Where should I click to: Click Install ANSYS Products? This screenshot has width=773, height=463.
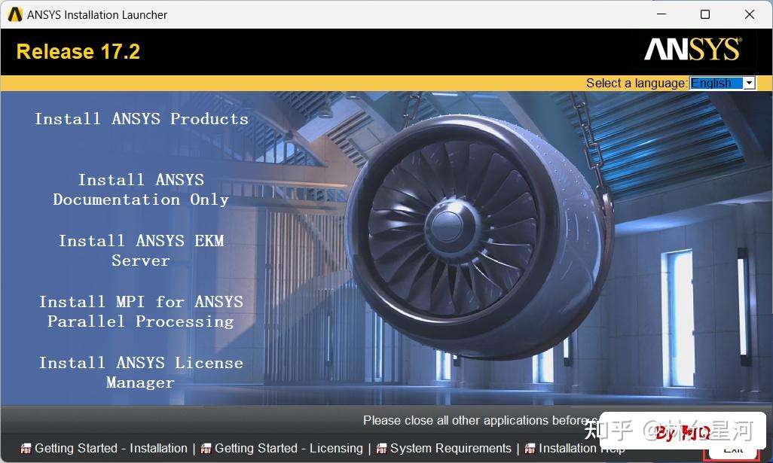pos(141,118)
